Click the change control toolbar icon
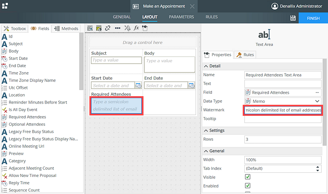 coord(128,28)
